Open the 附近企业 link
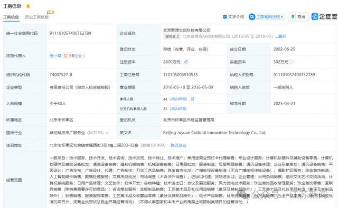The image size is (338, 208). click(179, 145)
